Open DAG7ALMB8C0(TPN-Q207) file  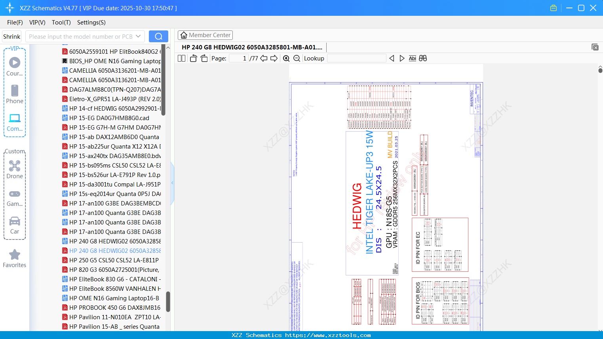click(111, 89)
